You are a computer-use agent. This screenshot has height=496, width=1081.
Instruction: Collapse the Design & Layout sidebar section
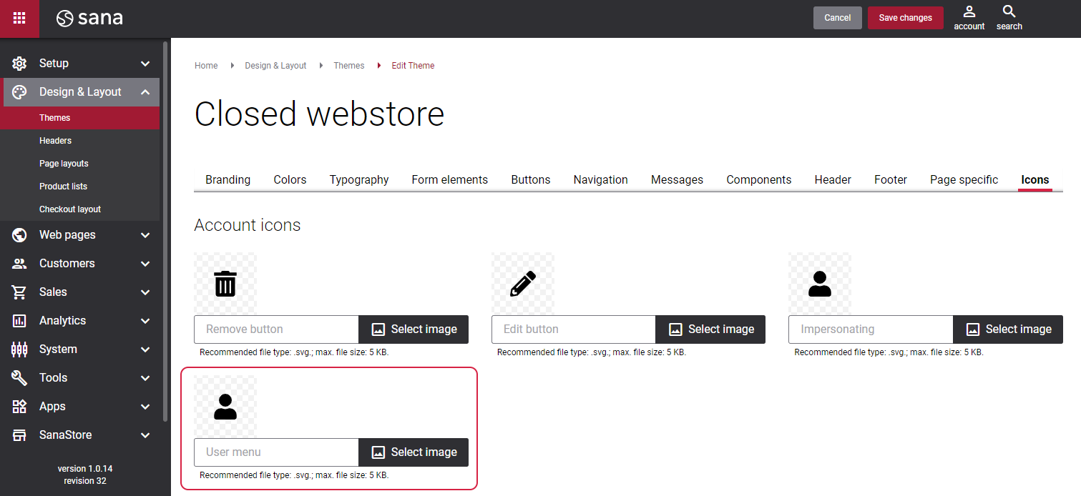pos(81,91)
